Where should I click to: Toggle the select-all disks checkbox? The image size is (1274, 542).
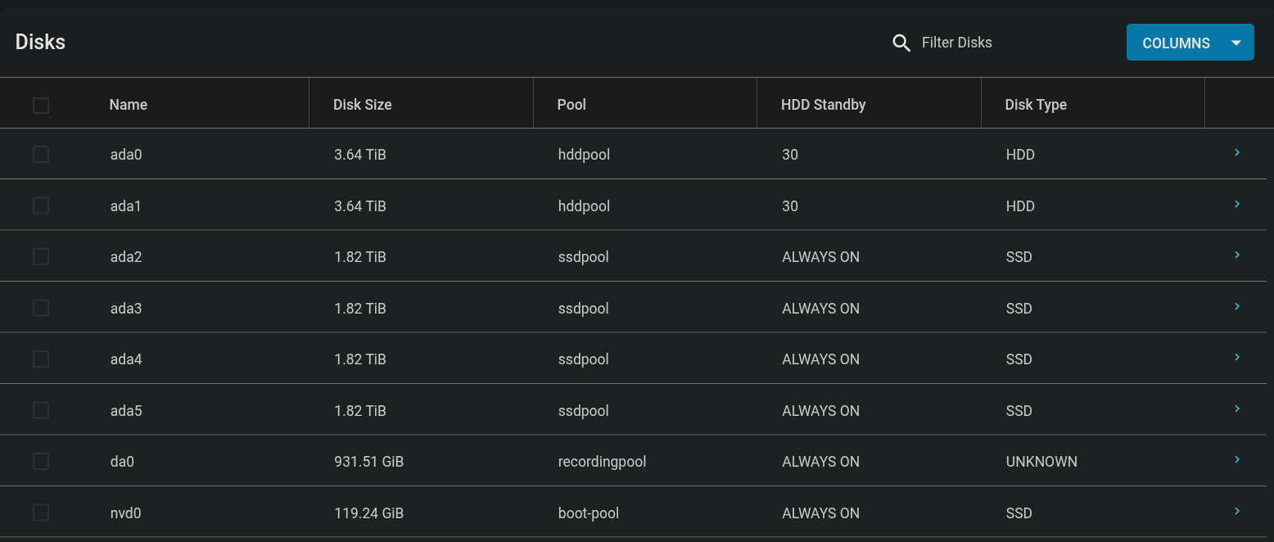click(x=41, y=105)
